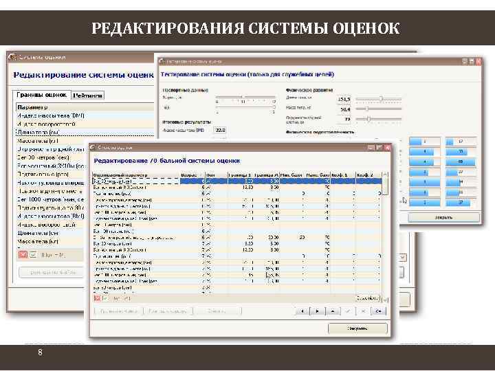Image resolution: width=495 pixels, height=371 pixels.
Task: Select Бег 1000 метров row in back window
Action: [52, 199]
